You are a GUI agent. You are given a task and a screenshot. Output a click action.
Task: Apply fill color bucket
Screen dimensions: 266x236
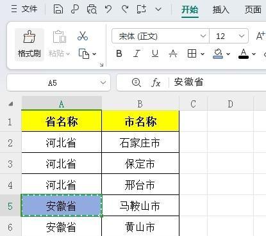(218, 54)
